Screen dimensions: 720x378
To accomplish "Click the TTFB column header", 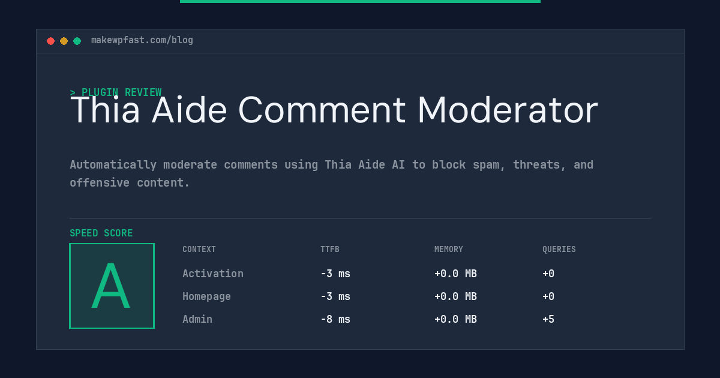I will pos(330,250).
